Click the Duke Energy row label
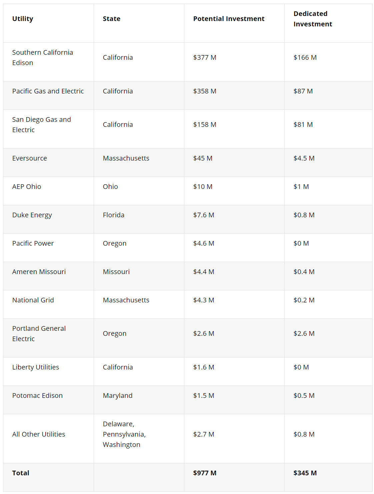 [32, 215]
